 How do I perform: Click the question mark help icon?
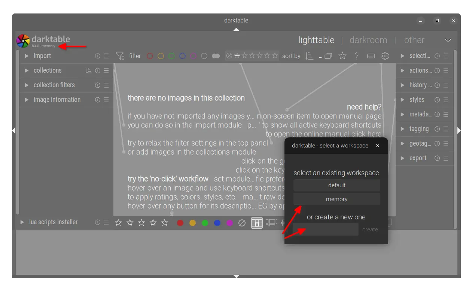tap(357, 56)
